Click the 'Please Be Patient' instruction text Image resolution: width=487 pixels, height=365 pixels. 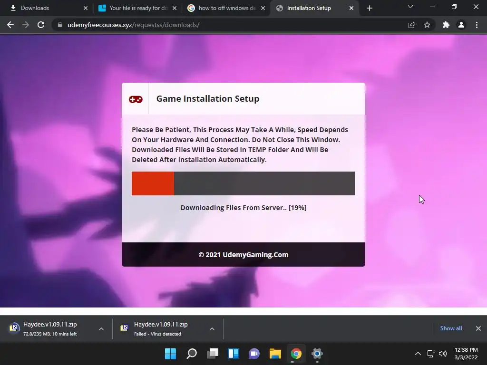240,144
